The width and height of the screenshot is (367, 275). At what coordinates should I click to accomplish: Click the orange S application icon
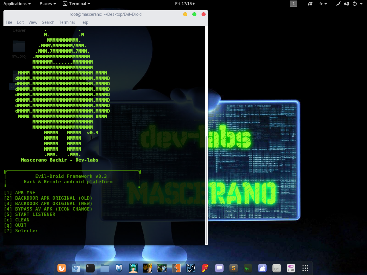point(233,268)
